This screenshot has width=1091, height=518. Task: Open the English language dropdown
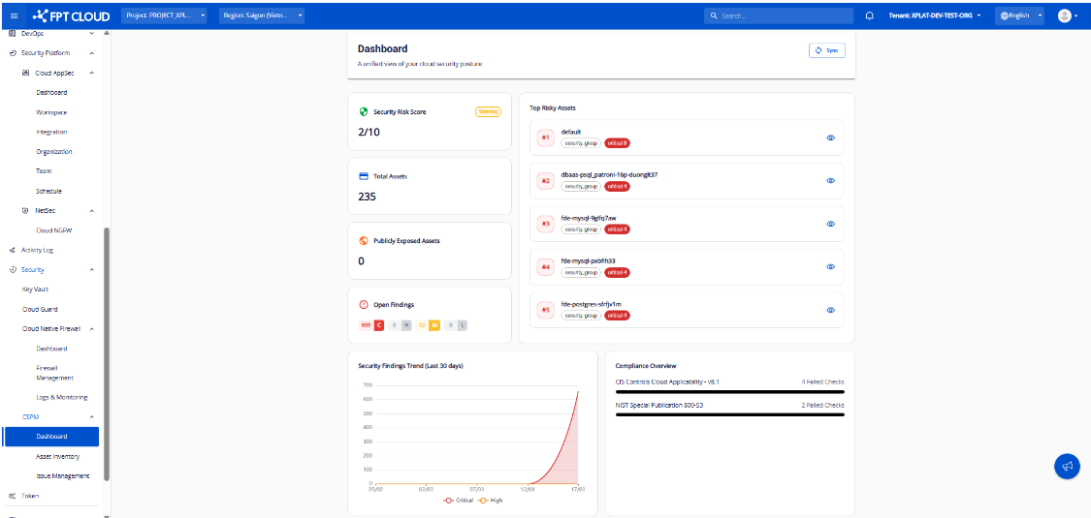point(1019,15)
